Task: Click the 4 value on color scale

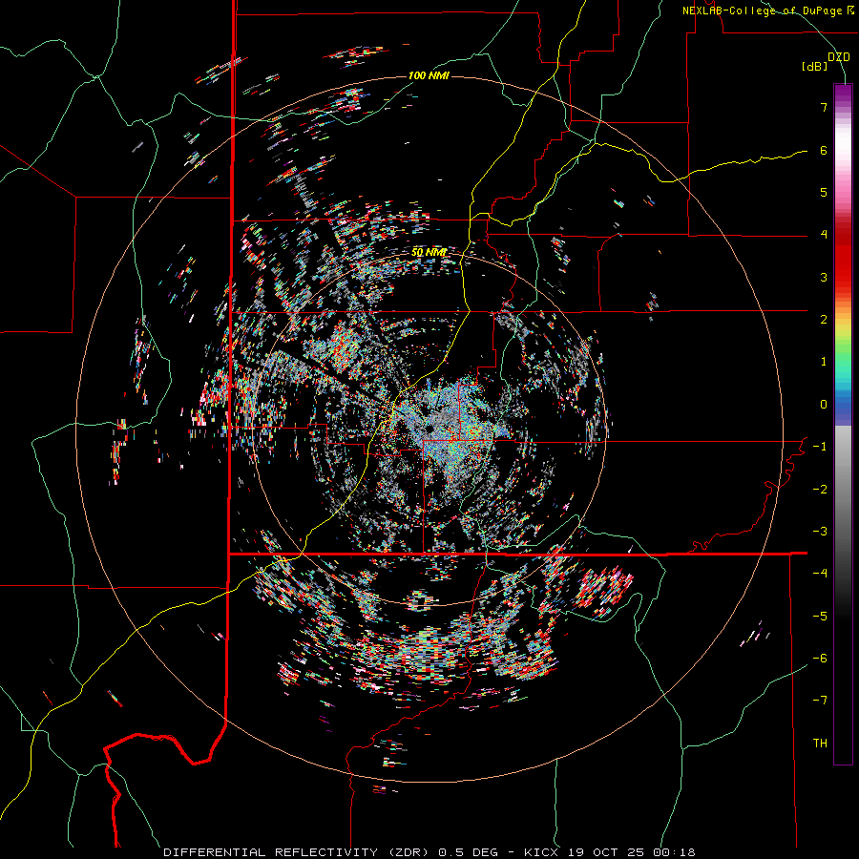Action: pyautogui.click(x=824, y=235)
